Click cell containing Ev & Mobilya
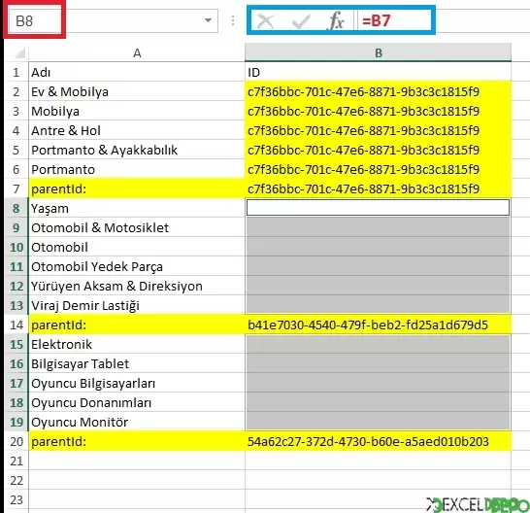 pyautogui.click(x=137, y=91)
